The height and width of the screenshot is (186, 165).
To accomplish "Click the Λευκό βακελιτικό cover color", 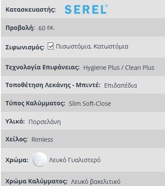I will click(x=96, y=182).
